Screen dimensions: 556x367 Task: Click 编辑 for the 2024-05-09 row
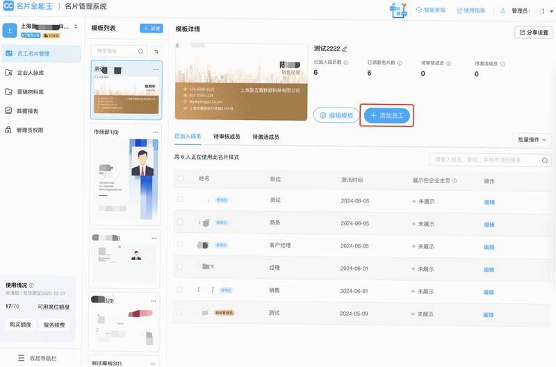click(x=489, y=315)
